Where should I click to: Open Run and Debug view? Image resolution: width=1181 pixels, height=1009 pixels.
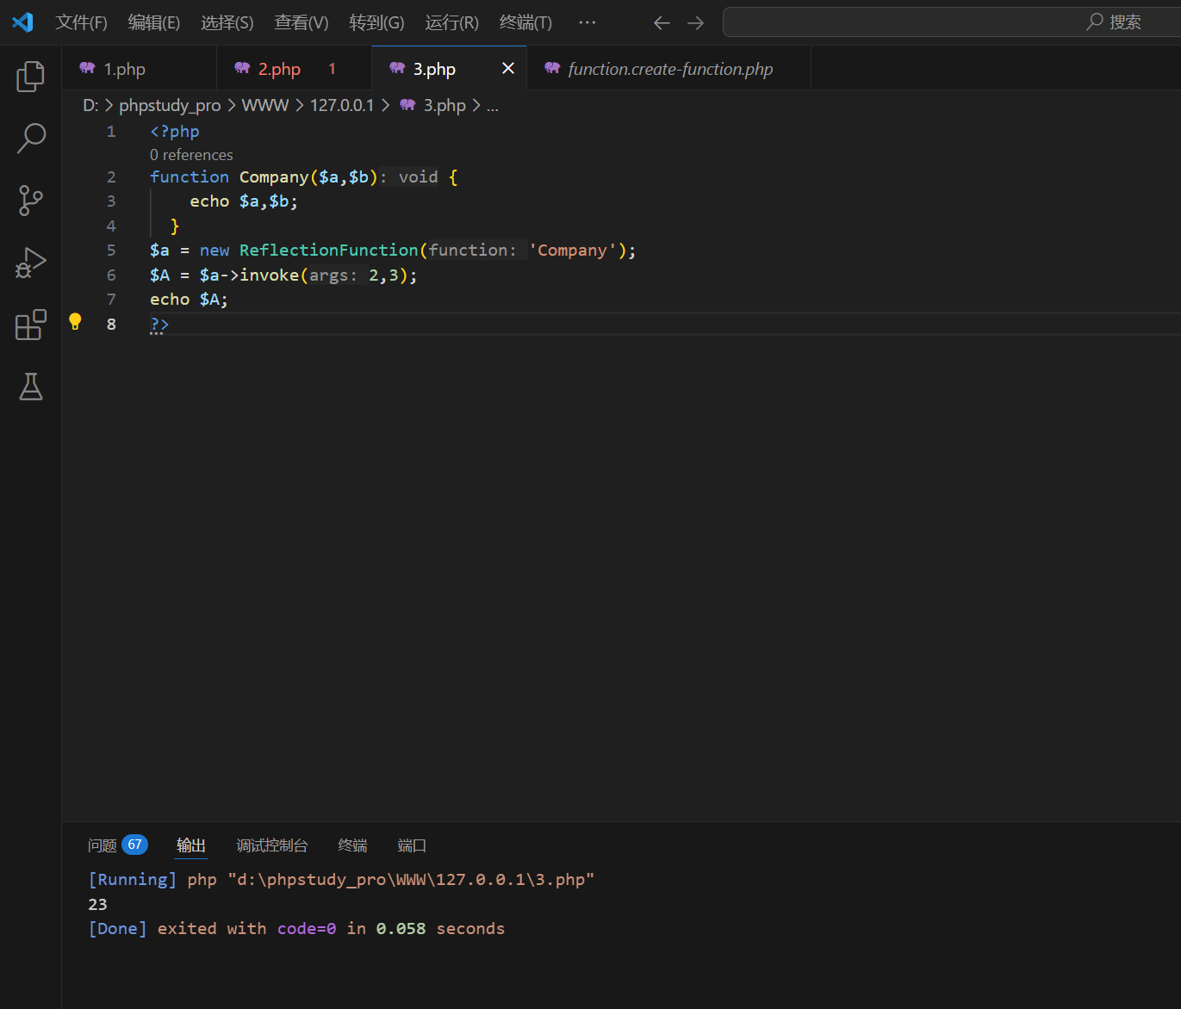(x=30, y=263)
